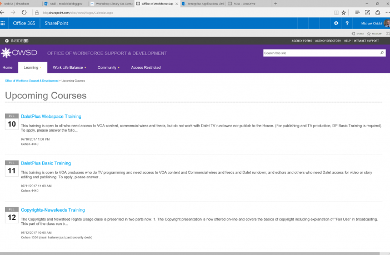Click the Michael Osicki user name
The width and height of the screenshot is (390, 255).
coord(371,23)
